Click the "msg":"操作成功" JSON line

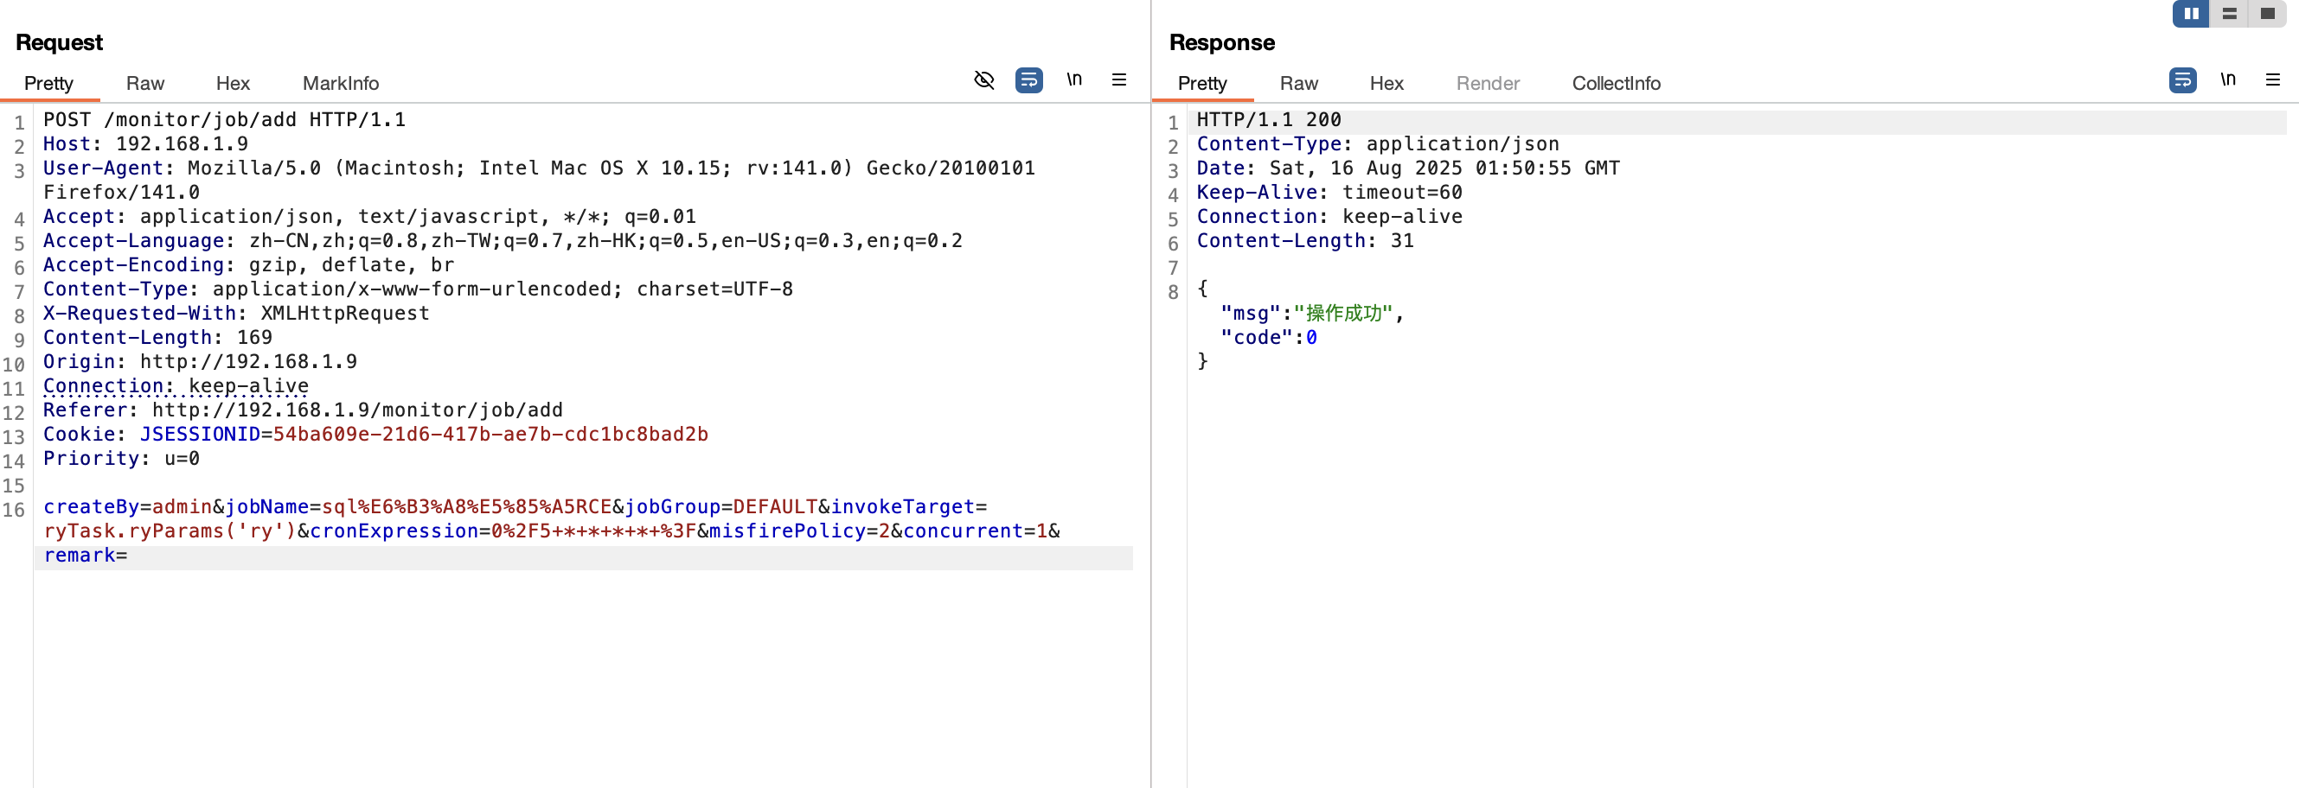pos(1311,313)
